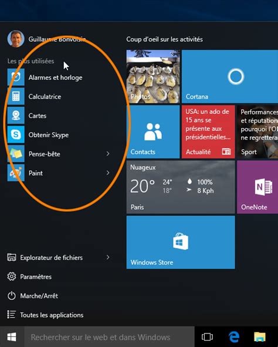Open the Photos live tile
The width and height of the screenshot is (278, 347).
click(x=153, y=76)
